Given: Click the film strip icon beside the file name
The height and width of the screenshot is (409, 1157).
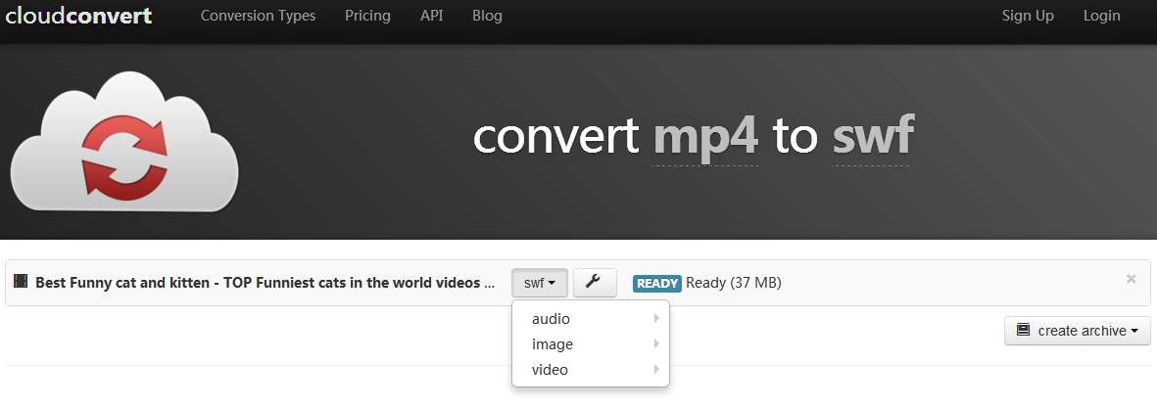Looking at the screenshot, I should tap(21, 283).
